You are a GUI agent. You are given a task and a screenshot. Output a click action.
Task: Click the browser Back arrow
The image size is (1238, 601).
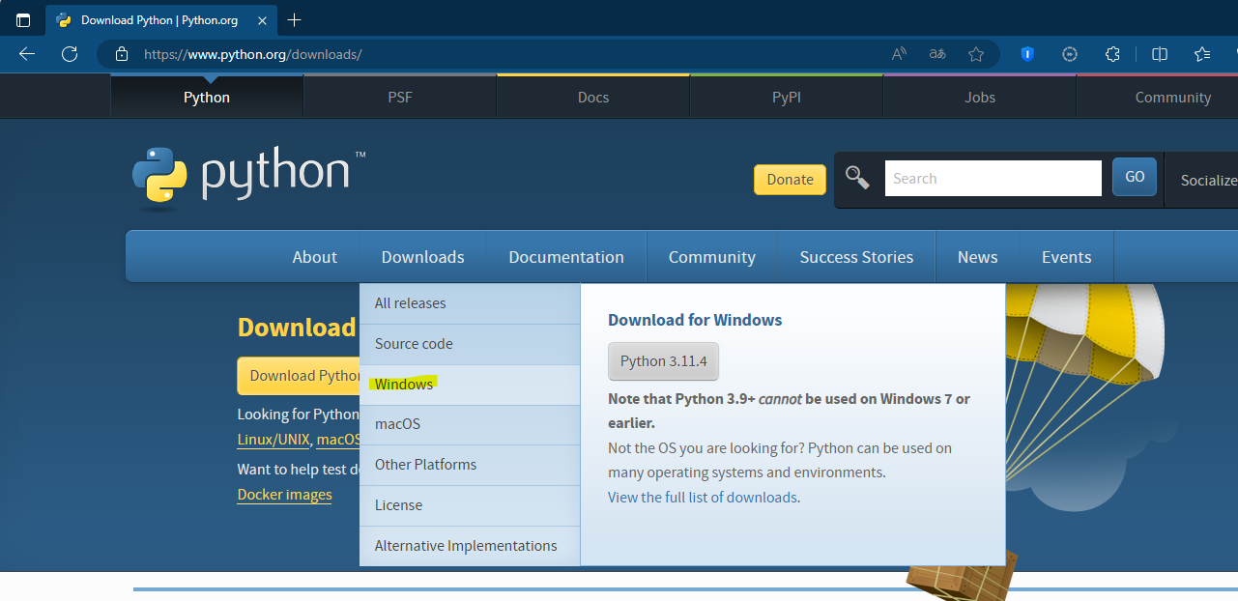(x=27, y=54)
